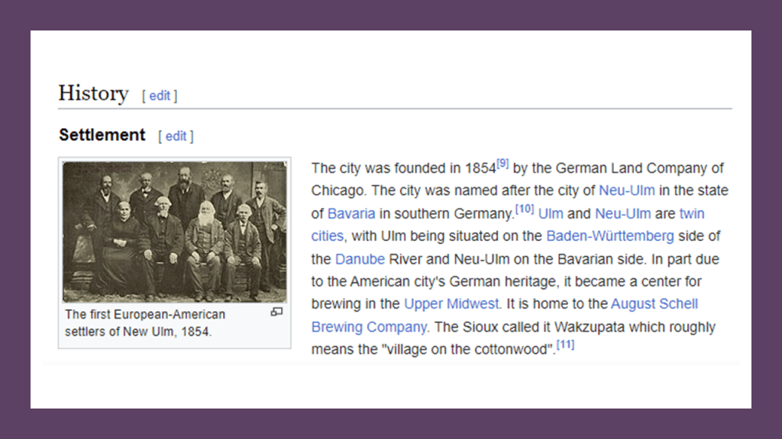The height and width of the screenshot is (439, 782).
Task: Follow the Neu-Ulm link after 'the city of'
Action: tap(626, 191)
